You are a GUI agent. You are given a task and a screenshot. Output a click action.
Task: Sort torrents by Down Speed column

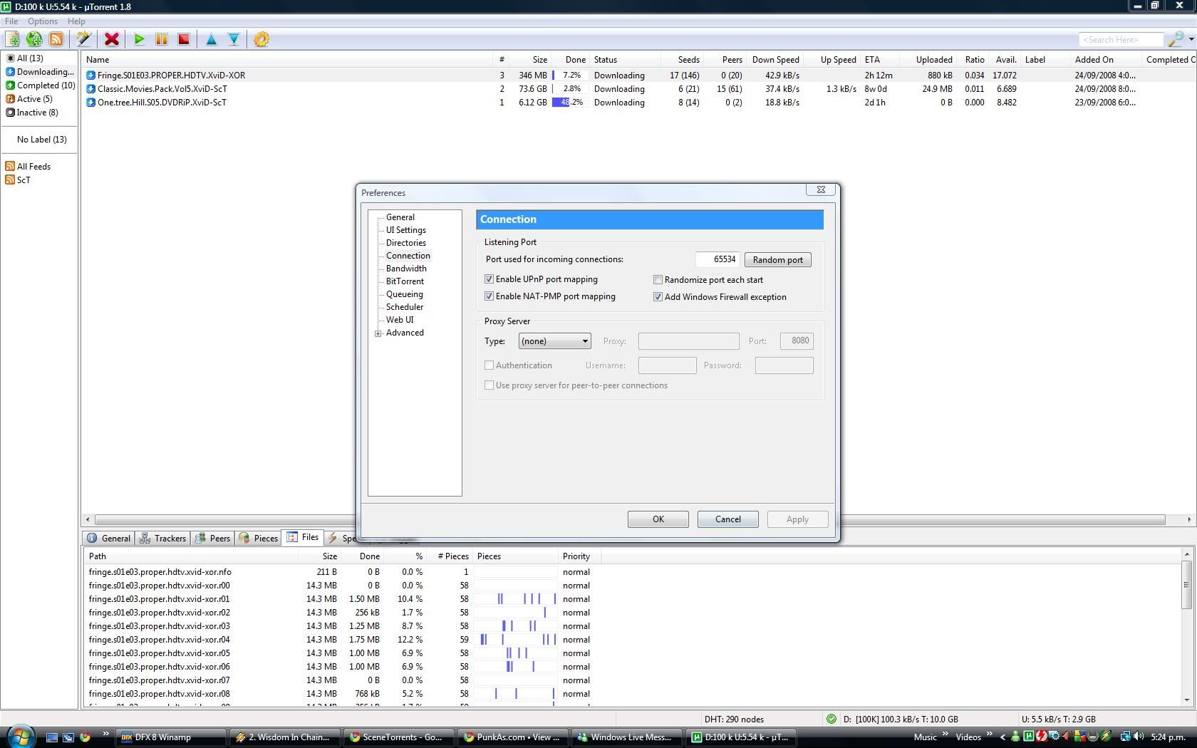(775, 60)
